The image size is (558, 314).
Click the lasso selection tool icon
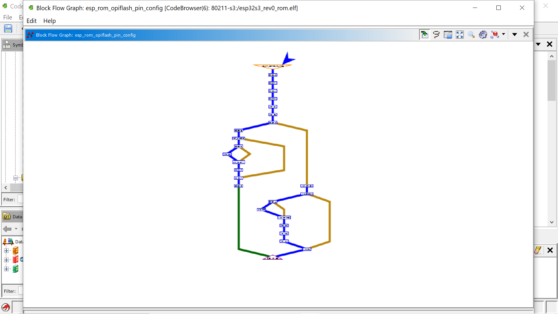[436, 35]
